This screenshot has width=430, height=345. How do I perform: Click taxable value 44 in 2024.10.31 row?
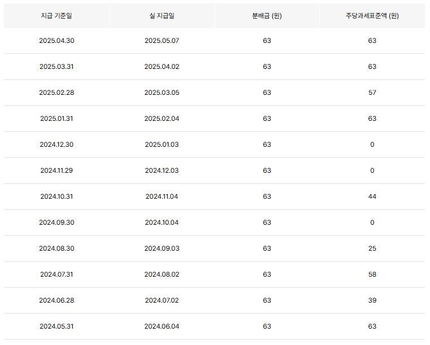click(372, 196)
